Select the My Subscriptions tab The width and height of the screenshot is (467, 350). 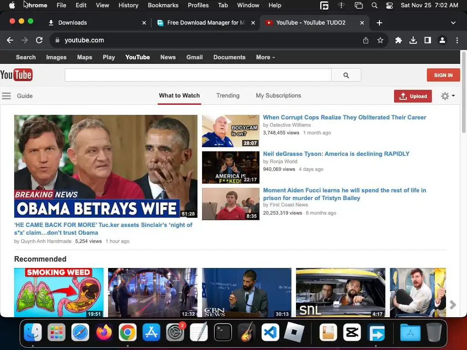click(x=279, y=96)
